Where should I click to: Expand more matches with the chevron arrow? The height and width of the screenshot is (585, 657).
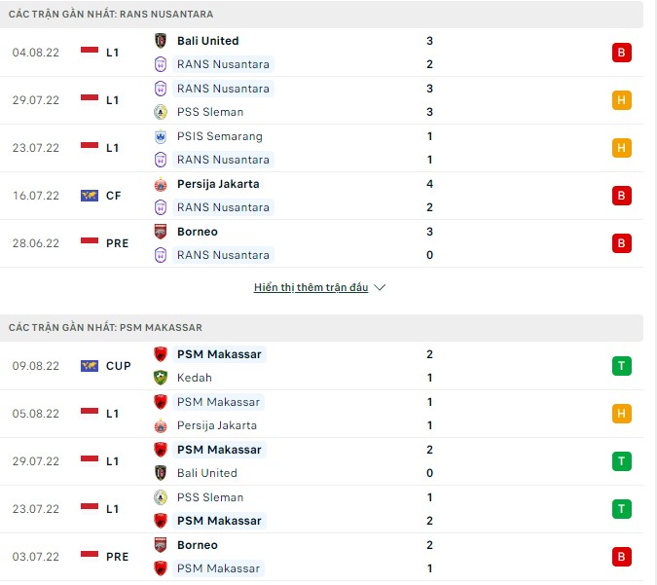click(x=380, y=288)
